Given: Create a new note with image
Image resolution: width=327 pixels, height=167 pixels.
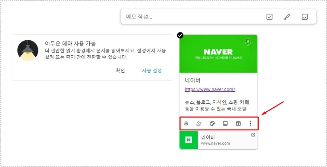Looking at the screenshot, I should (305, 17).
